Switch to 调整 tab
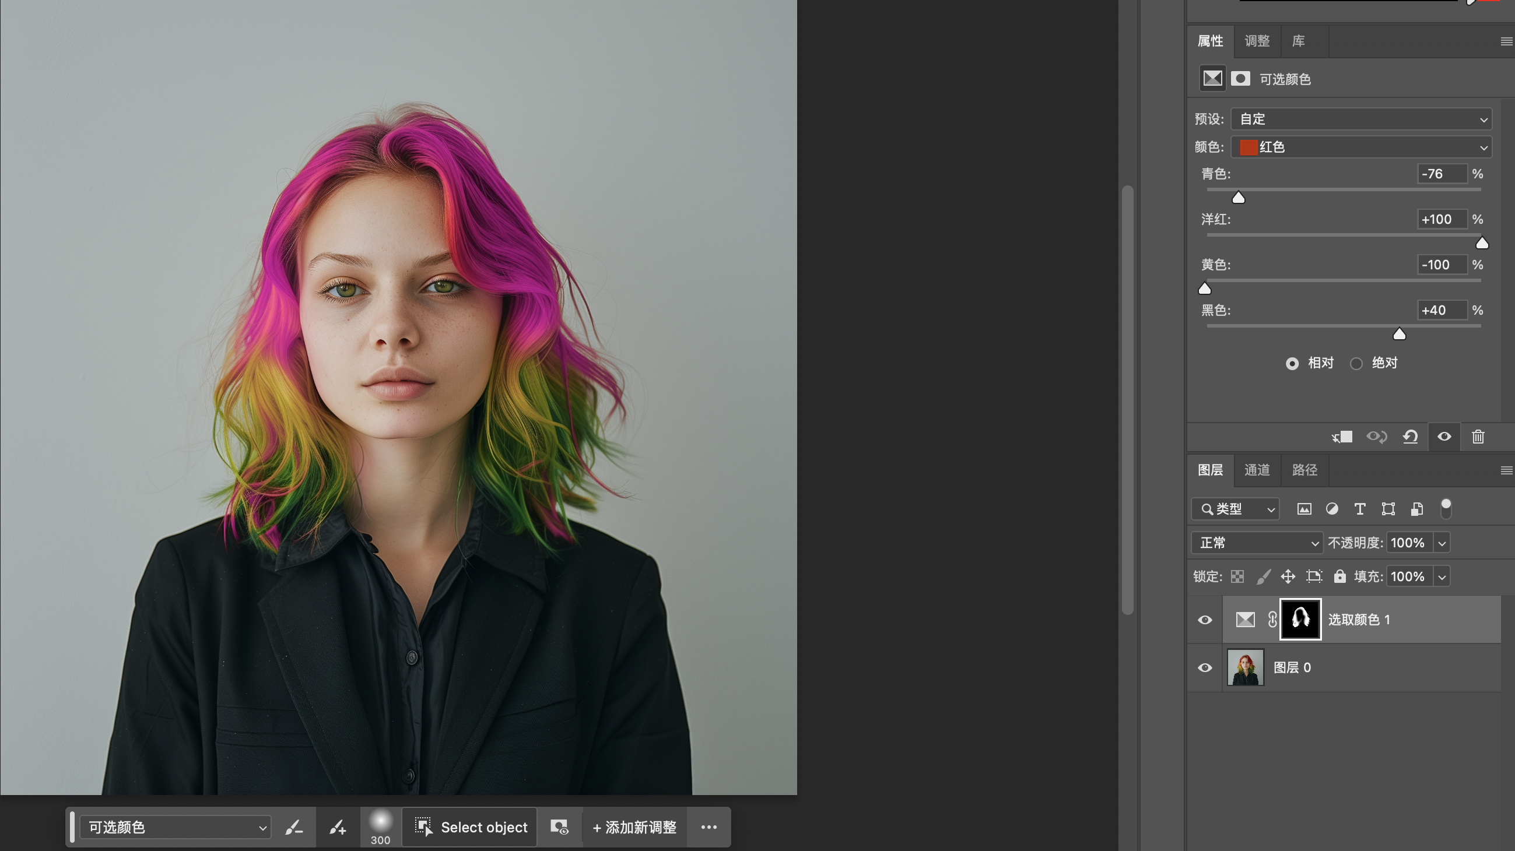Image resolution: width=1515 pixels, height=851 pixels. point(1257,41)
